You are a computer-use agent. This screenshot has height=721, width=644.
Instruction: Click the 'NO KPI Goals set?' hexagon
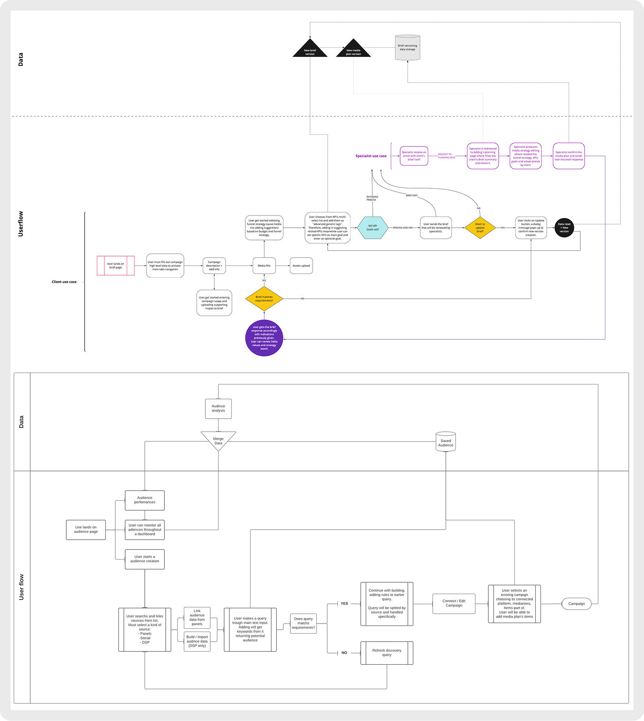pos(372,228)
